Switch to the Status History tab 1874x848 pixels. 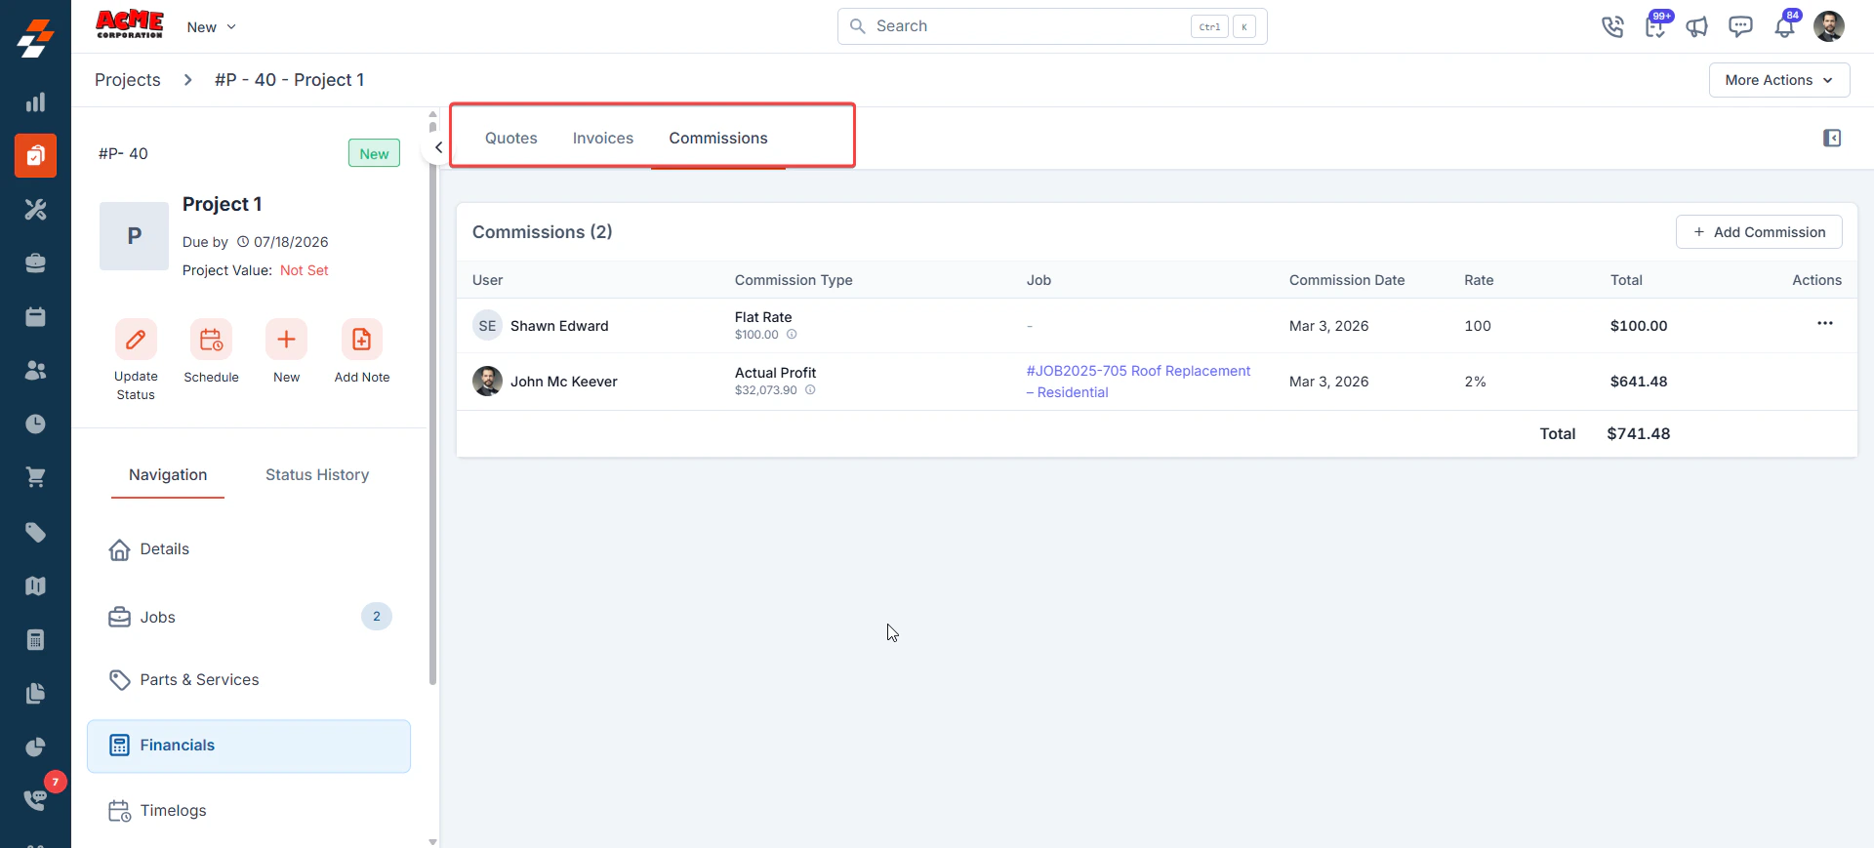[317, 474]
